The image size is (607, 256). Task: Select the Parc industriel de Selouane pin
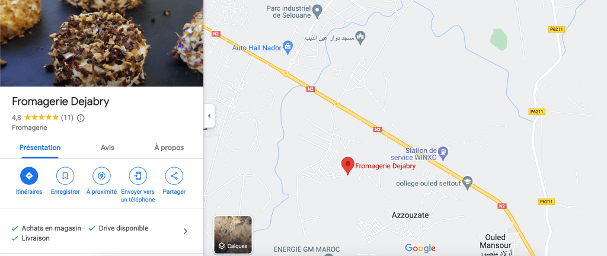[318, 11]
